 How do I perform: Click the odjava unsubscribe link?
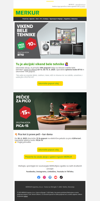25,196
